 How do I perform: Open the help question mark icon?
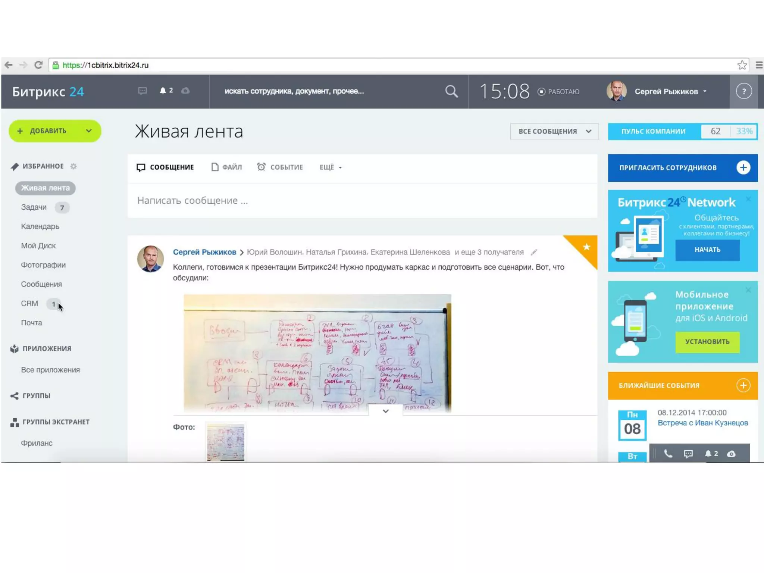(x=743, y=91)
